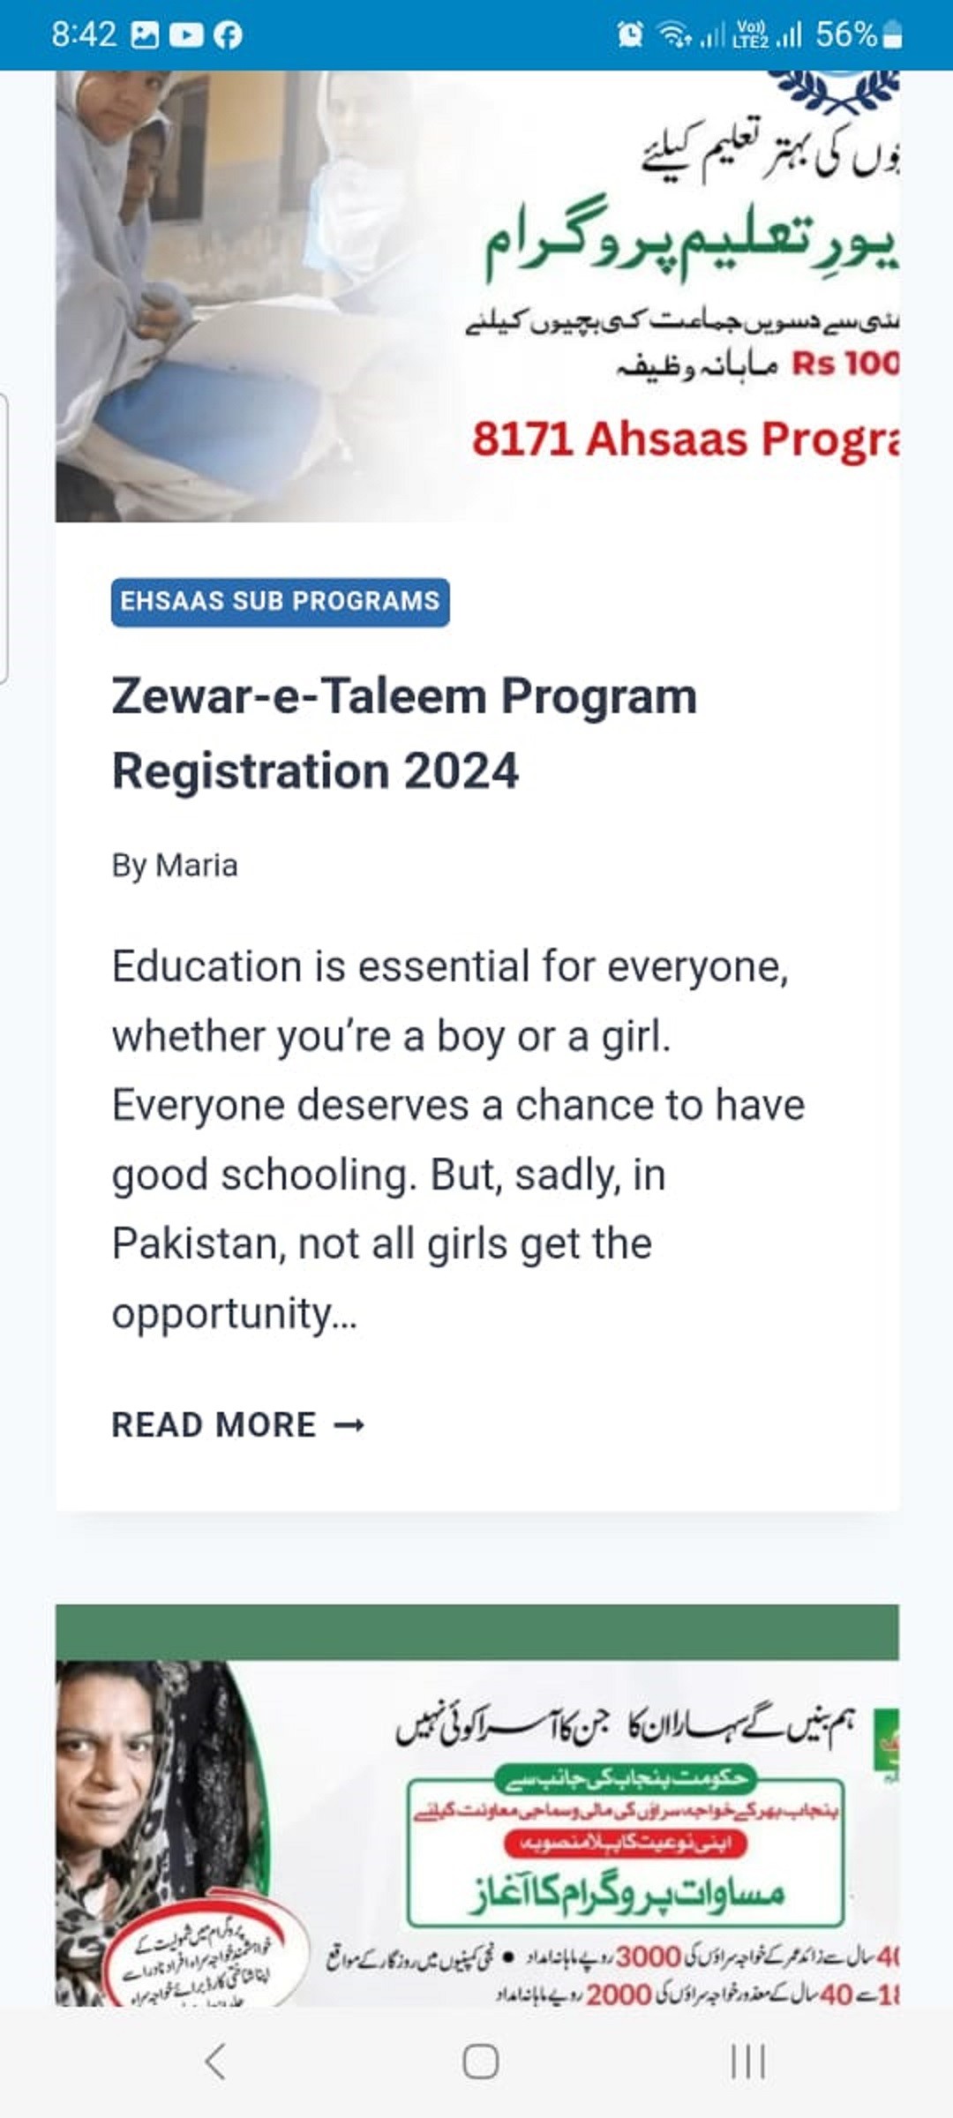Tap the YouTube notification icon in status bar

coord(186,35)
